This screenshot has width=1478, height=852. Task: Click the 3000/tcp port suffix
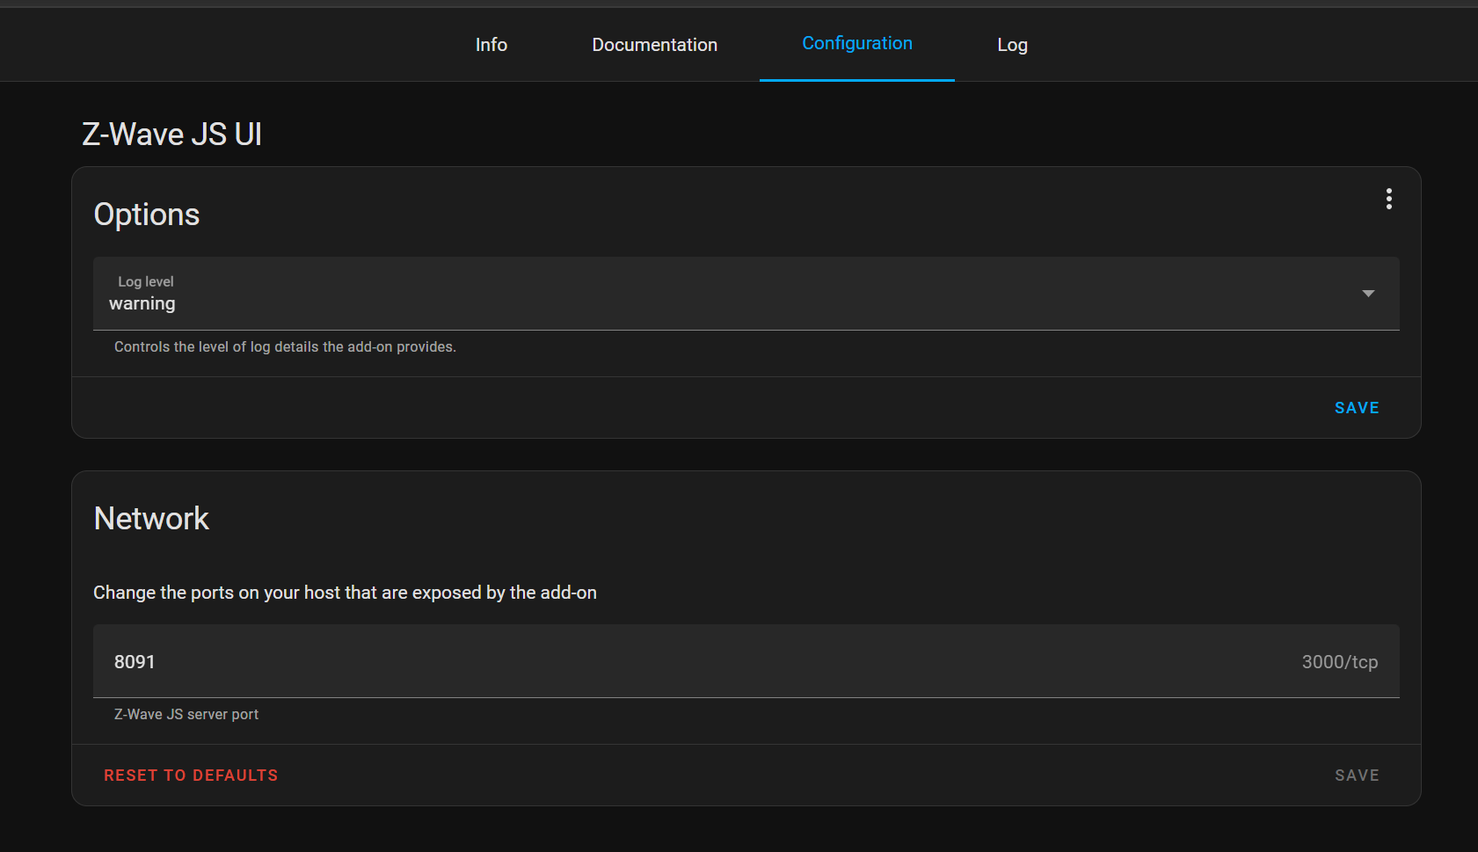point(1339,662)
